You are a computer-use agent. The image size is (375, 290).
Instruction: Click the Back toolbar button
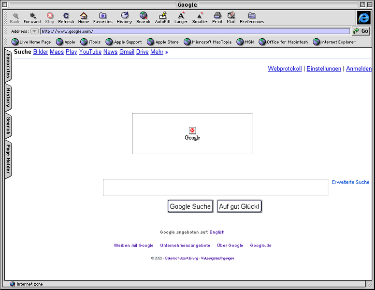pos(14,18)
